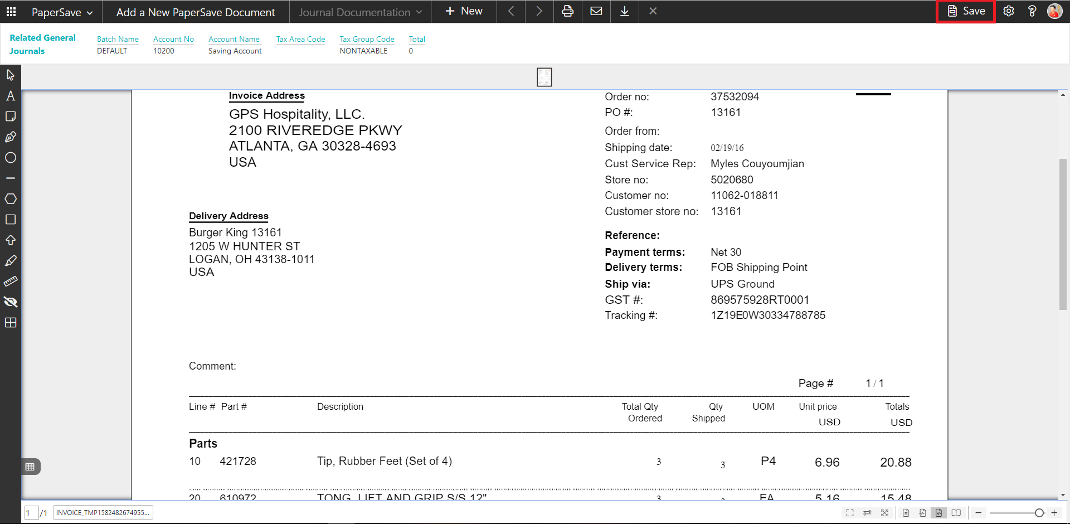Click the New menu item
Viewport: 1070px width, 524px height.
pos(464,11)
